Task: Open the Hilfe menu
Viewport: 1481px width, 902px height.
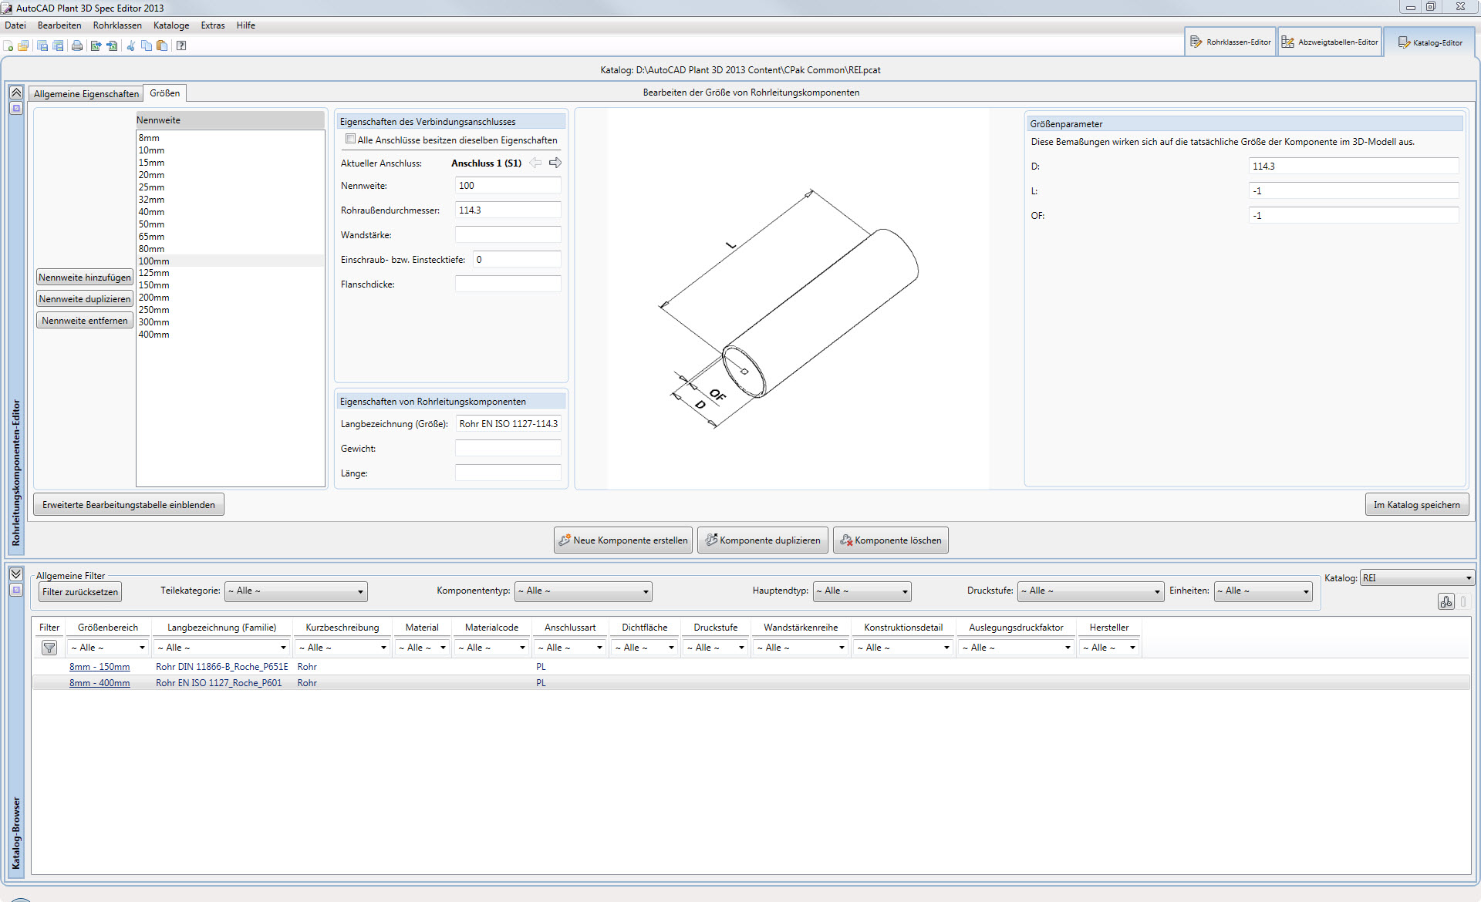Action: (x=246, y=25)
